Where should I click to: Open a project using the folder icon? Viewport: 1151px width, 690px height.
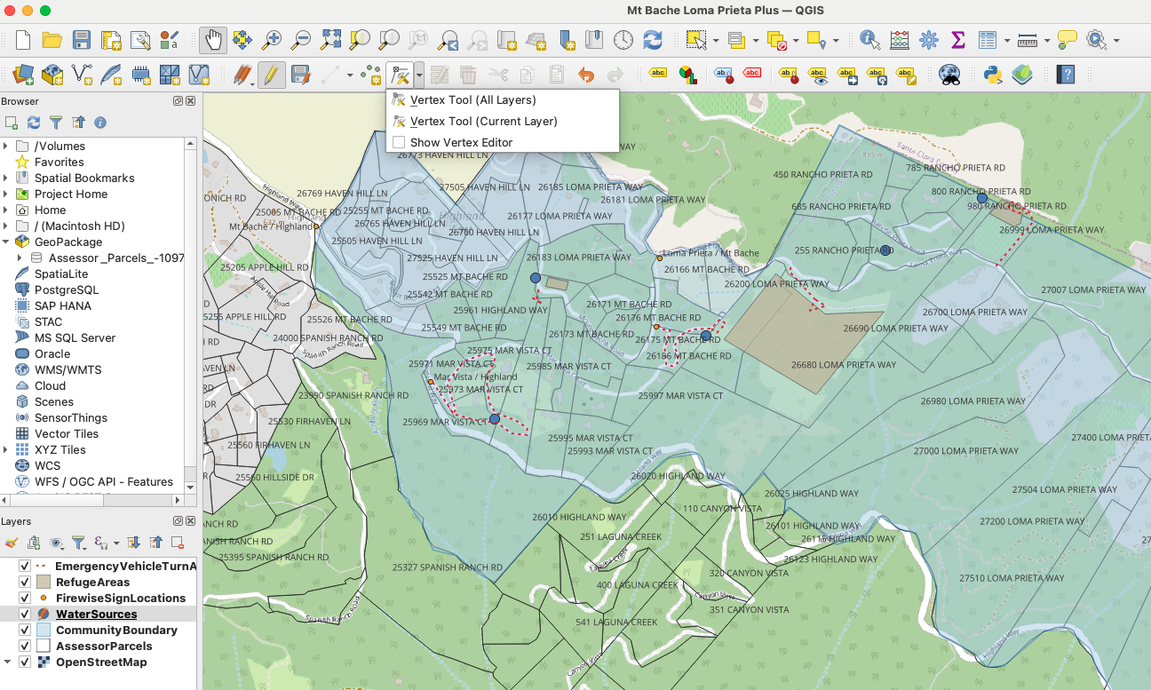52,40
